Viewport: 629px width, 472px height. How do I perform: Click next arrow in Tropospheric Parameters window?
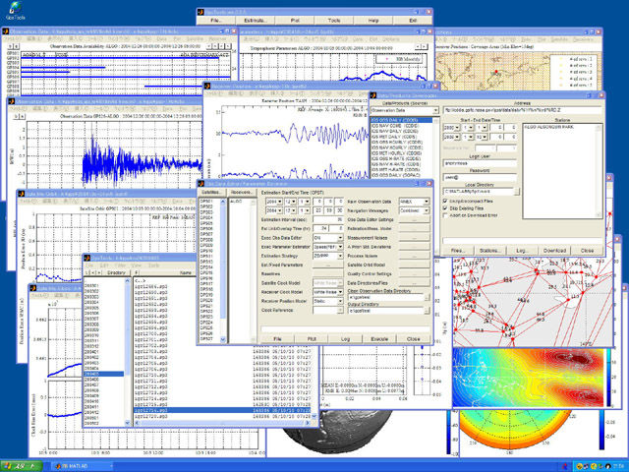coord(425,47)
